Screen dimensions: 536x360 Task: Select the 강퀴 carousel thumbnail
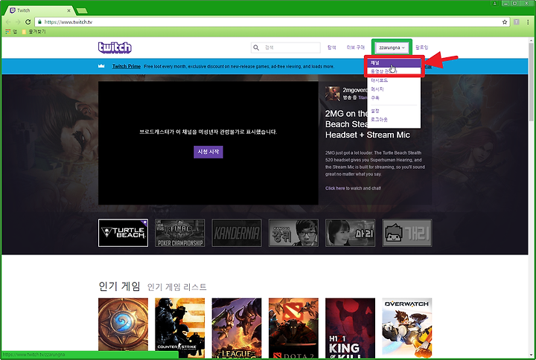click(x=293, y=233)
